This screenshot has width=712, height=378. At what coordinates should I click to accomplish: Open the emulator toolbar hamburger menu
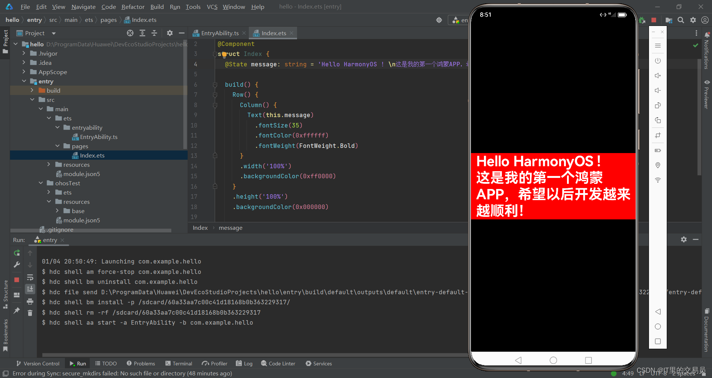(658, 46)
